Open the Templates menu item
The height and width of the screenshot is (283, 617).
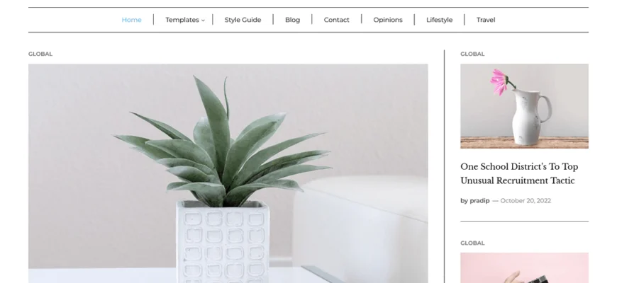pos(182,20)
